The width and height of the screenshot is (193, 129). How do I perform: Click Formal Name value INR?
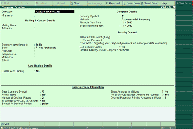click(44, 95)
